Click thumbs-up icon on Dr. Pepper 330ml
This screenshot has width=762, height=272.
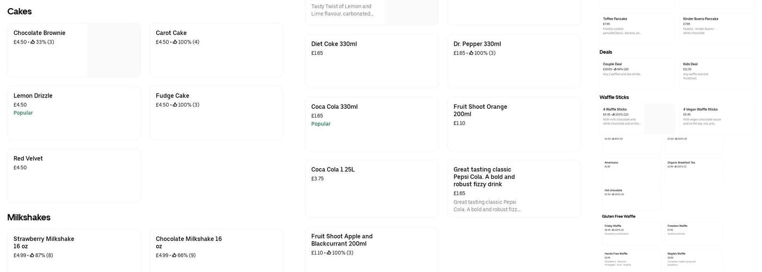(x=471, y=53)
